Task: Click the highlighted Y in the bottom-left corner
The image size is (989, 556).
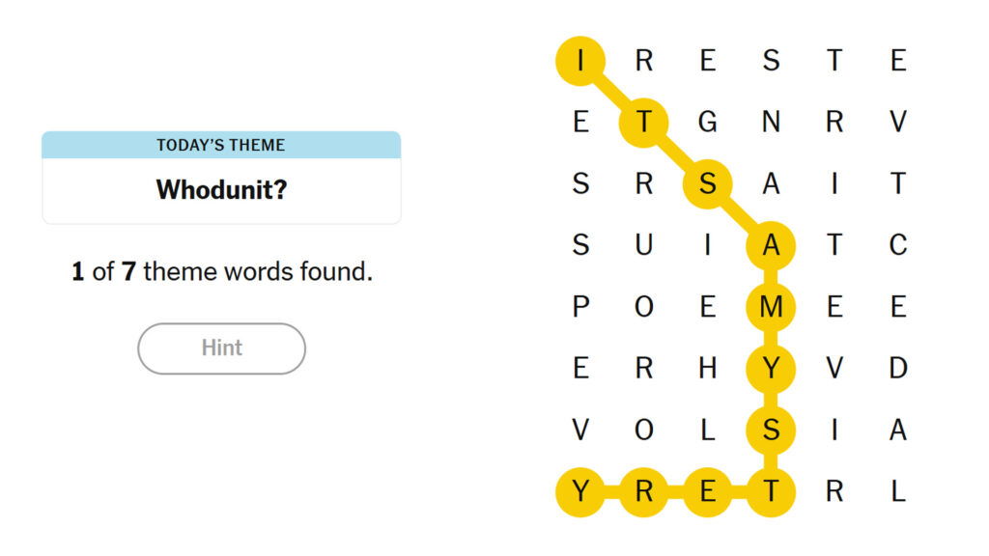Action: click(x=579, y=492)
